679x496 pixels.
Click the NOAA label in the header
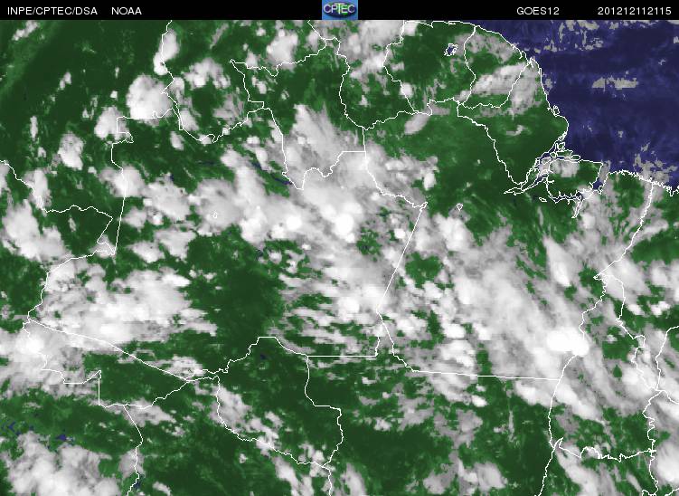(x=127, y=11)
